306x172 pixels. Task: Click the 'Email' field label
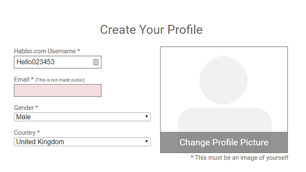click(x=21, y=79)
